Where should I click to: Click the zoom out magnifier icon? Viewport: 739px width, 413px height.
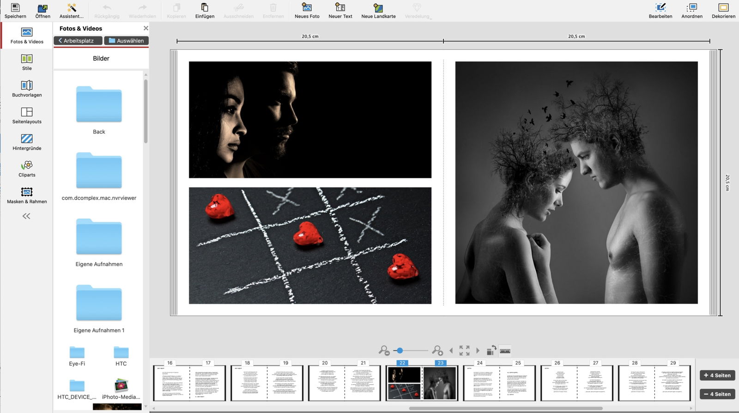click(383, 351)
